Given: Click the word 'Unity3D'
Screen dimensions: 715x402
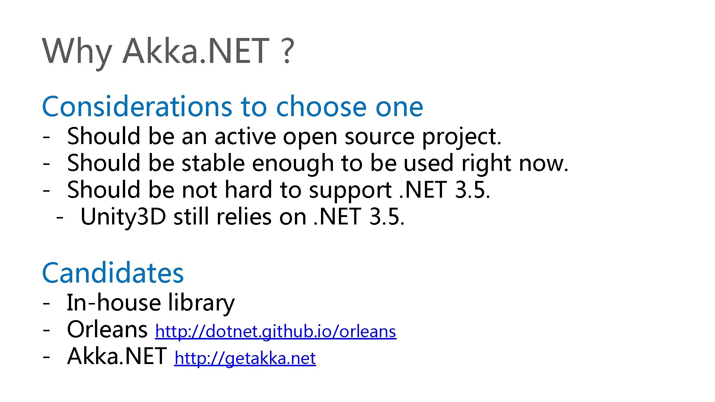Looking at the screenshot, I should pos(123,217).
